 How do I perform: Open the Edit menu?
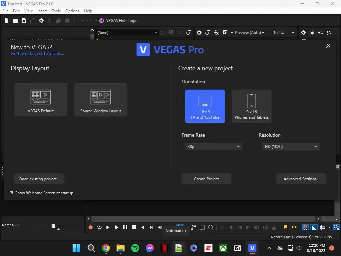pyautogui.click(x=16, y=11)
